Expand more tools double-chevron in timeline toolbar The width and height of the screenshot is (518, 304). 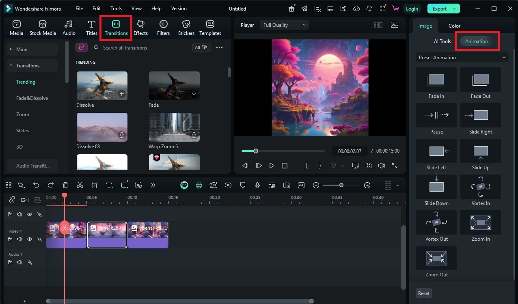coord(153,185)
